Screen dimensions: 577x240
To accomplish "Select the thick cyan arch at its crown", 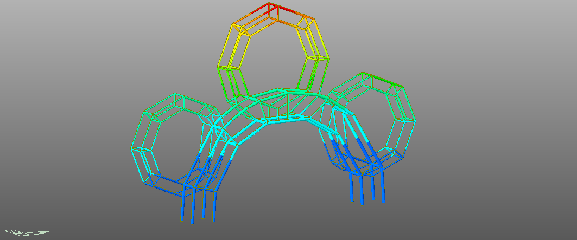I will (x=288, y=92).
